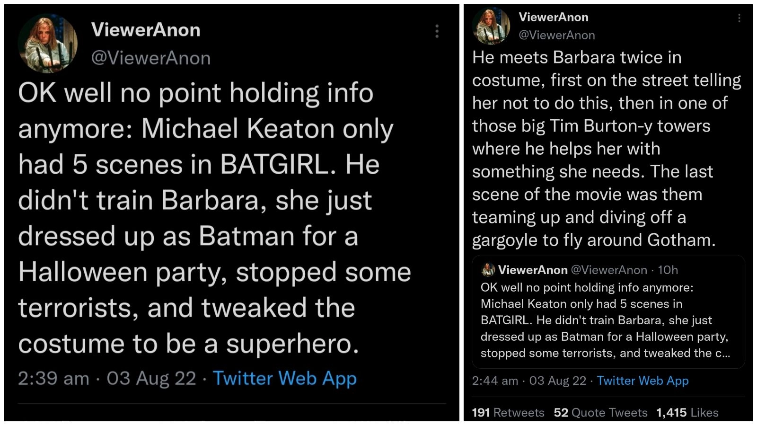View the 52 Quote Tweets list
The width and height of the screenshot is (757, 426).
pyautogui.click(x=600, y=413)
